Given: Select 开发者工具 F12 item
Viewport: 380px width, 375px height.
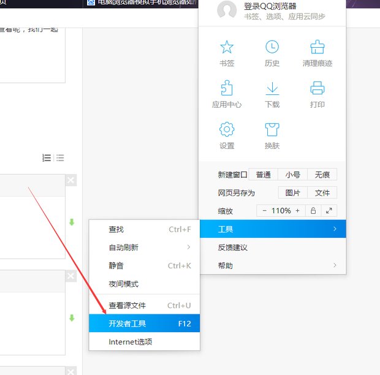Looking at the screenshot, I should click(x=145, y=324).
